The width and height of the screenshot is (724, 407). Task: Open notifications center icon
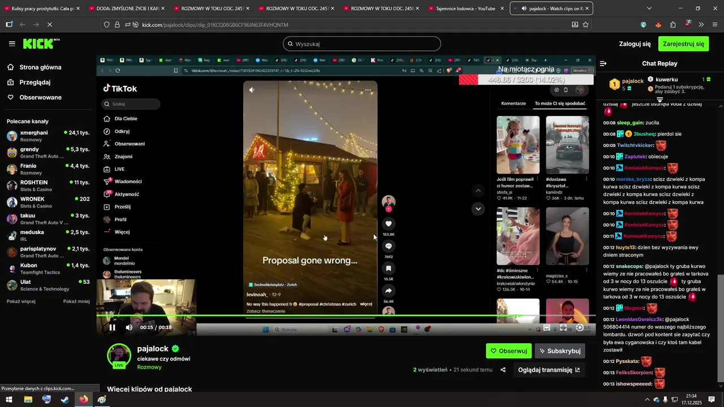pyautogui.click(x=712, y=400)
